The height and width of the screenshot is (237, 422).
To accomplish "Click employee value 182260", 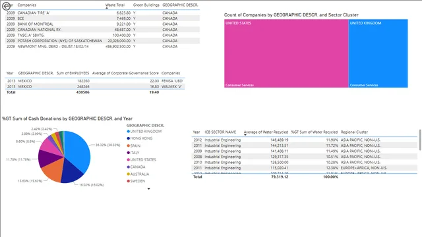I will coord(83,81).
